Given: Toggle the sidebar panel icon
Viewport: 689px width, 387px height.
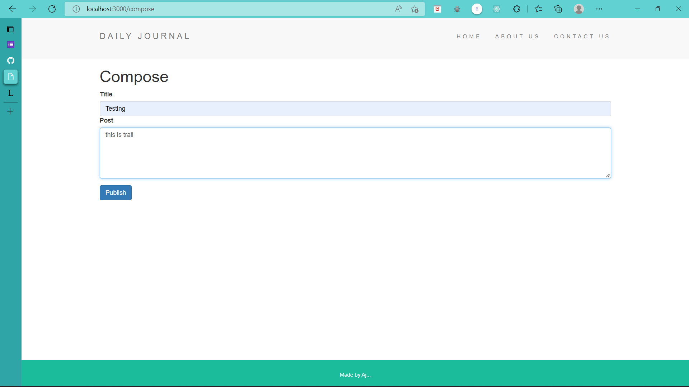Looking at the screenshot, I should pos(10,29).
